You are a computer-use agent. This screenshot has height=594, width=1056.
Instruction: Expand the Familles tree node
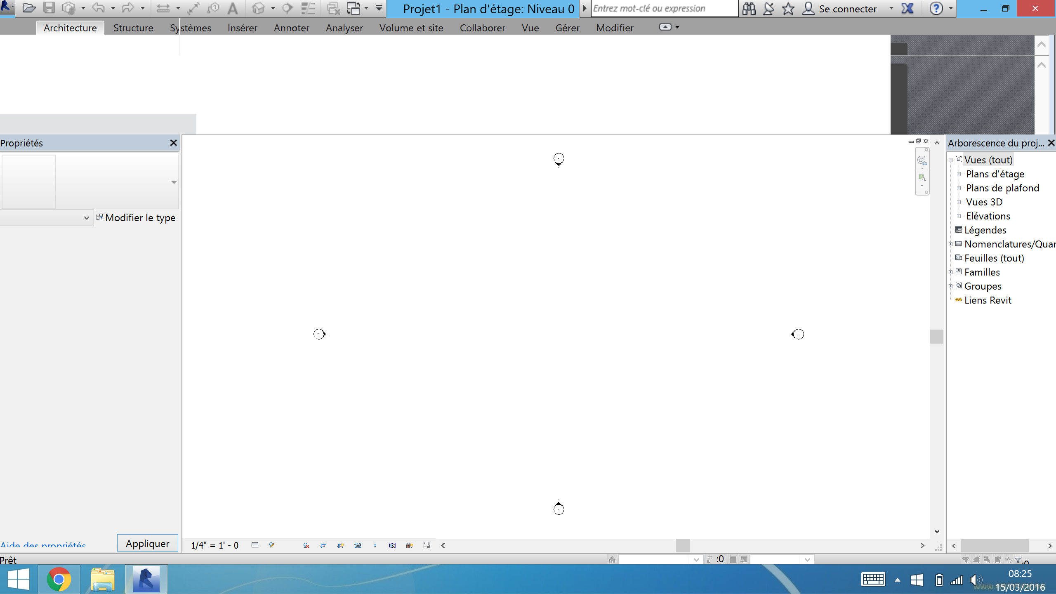951,272
